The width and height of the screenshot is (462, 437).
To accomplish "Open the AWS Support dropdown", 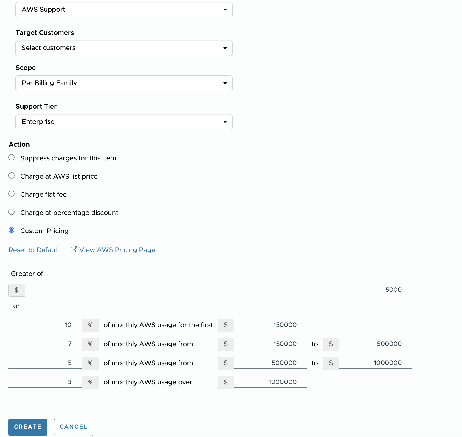I will point(124,10).
